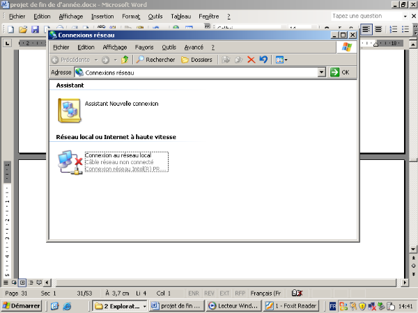Click Word's Web layout view button
Screen dimensions: 418x313
(14, 282)
